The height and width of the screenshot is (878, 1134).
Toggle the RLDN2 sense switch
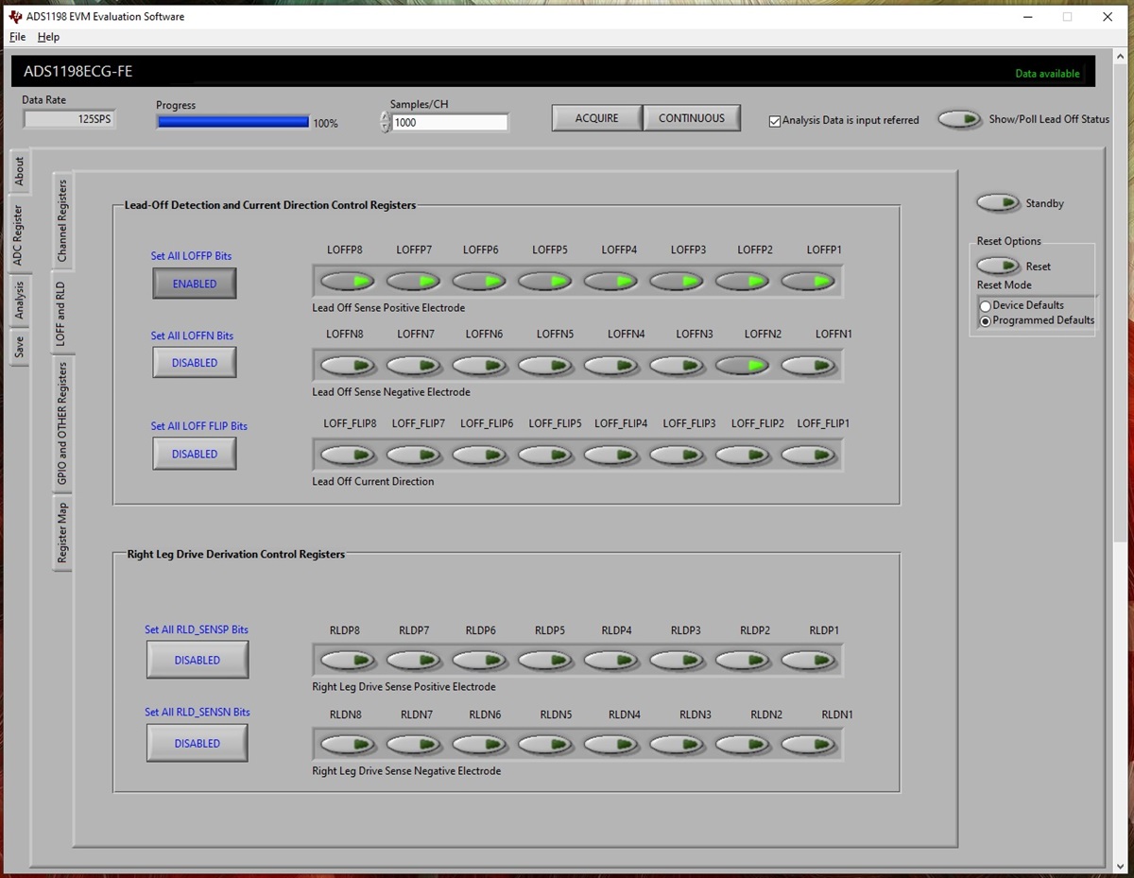[742, 744]
